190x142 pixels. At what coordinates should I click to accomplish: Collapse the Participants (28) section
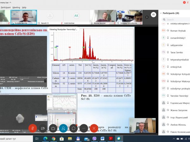click(160, 13)
